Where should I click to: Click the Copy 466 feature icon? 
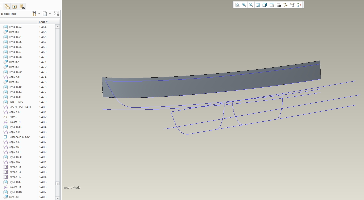pos(5,147)
